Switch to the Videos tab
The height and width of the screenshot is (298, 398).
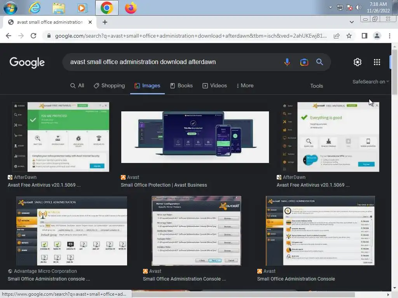point(215,86)
